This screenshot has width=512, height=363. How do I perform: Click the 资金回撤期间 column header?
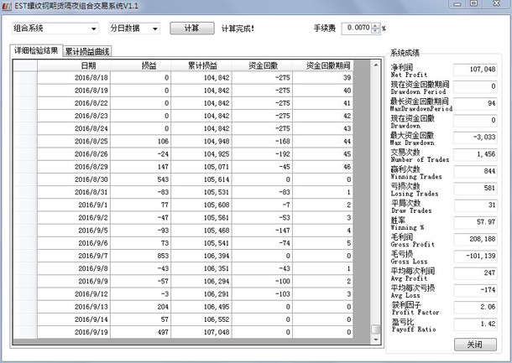click(323, 65)
